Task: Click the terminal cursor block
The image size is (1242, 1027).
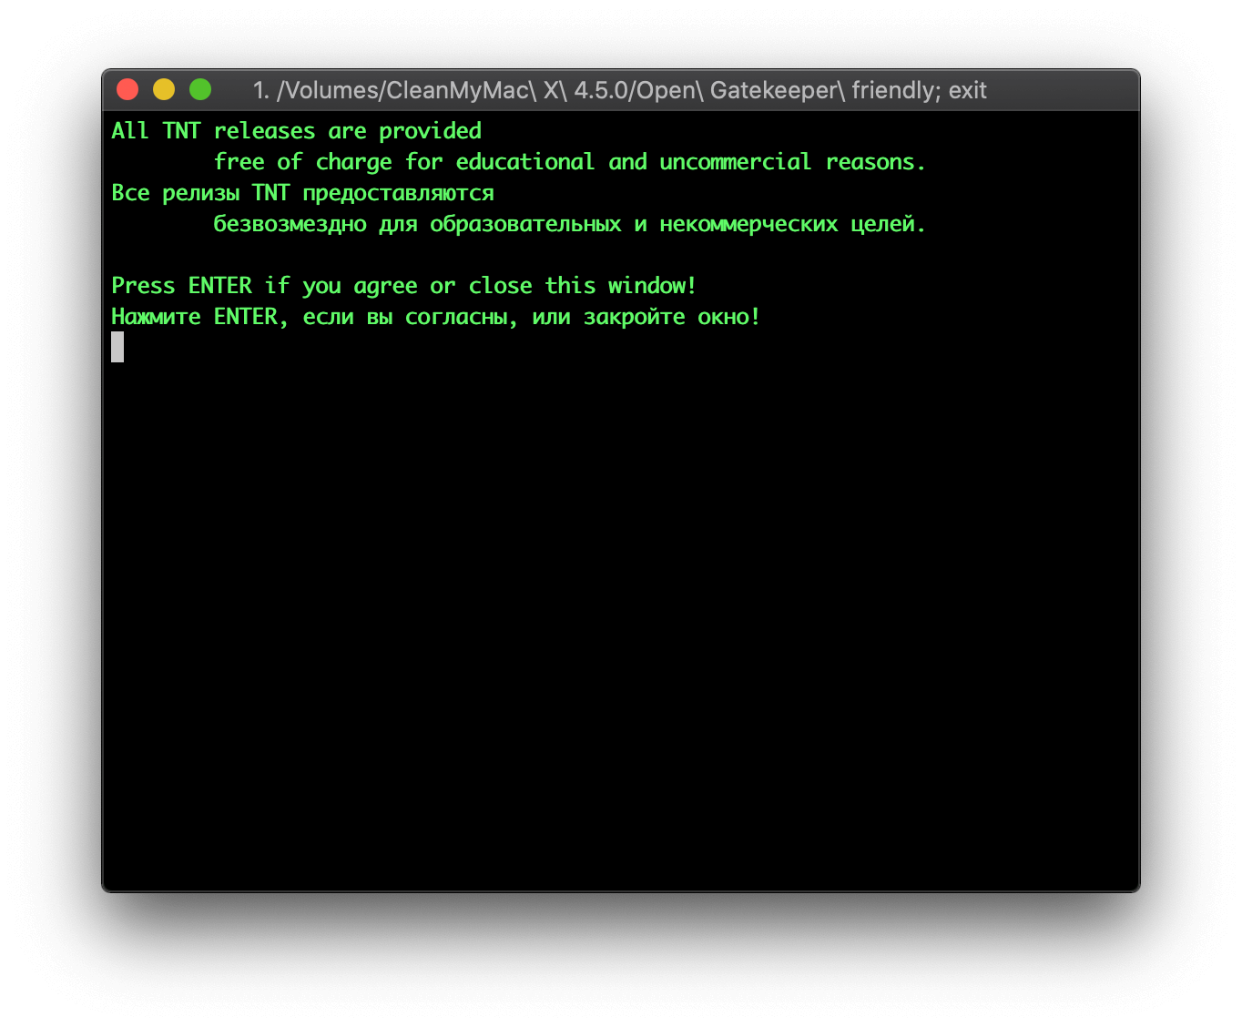Action: pos(117,347)
